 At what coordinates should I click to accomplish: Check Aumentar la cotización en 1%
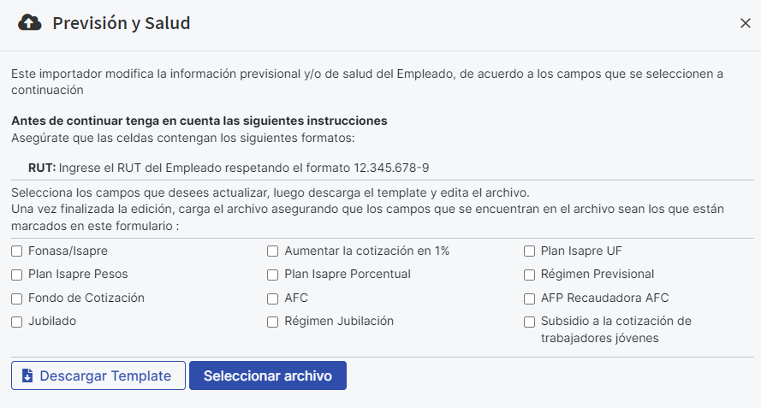(273, 251)
